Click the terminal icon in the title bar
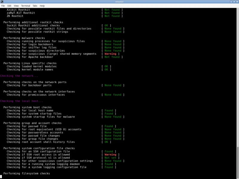The image size is (239, 179). point(2,2)
